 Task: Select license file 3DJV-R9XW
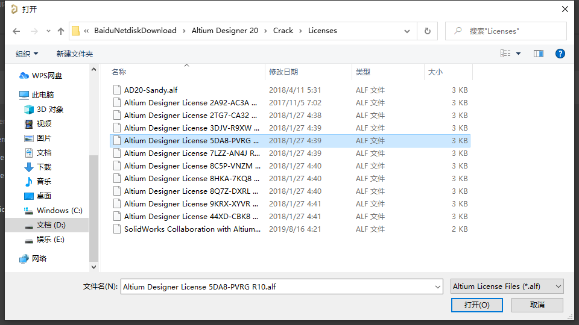[x=290, y=128]
